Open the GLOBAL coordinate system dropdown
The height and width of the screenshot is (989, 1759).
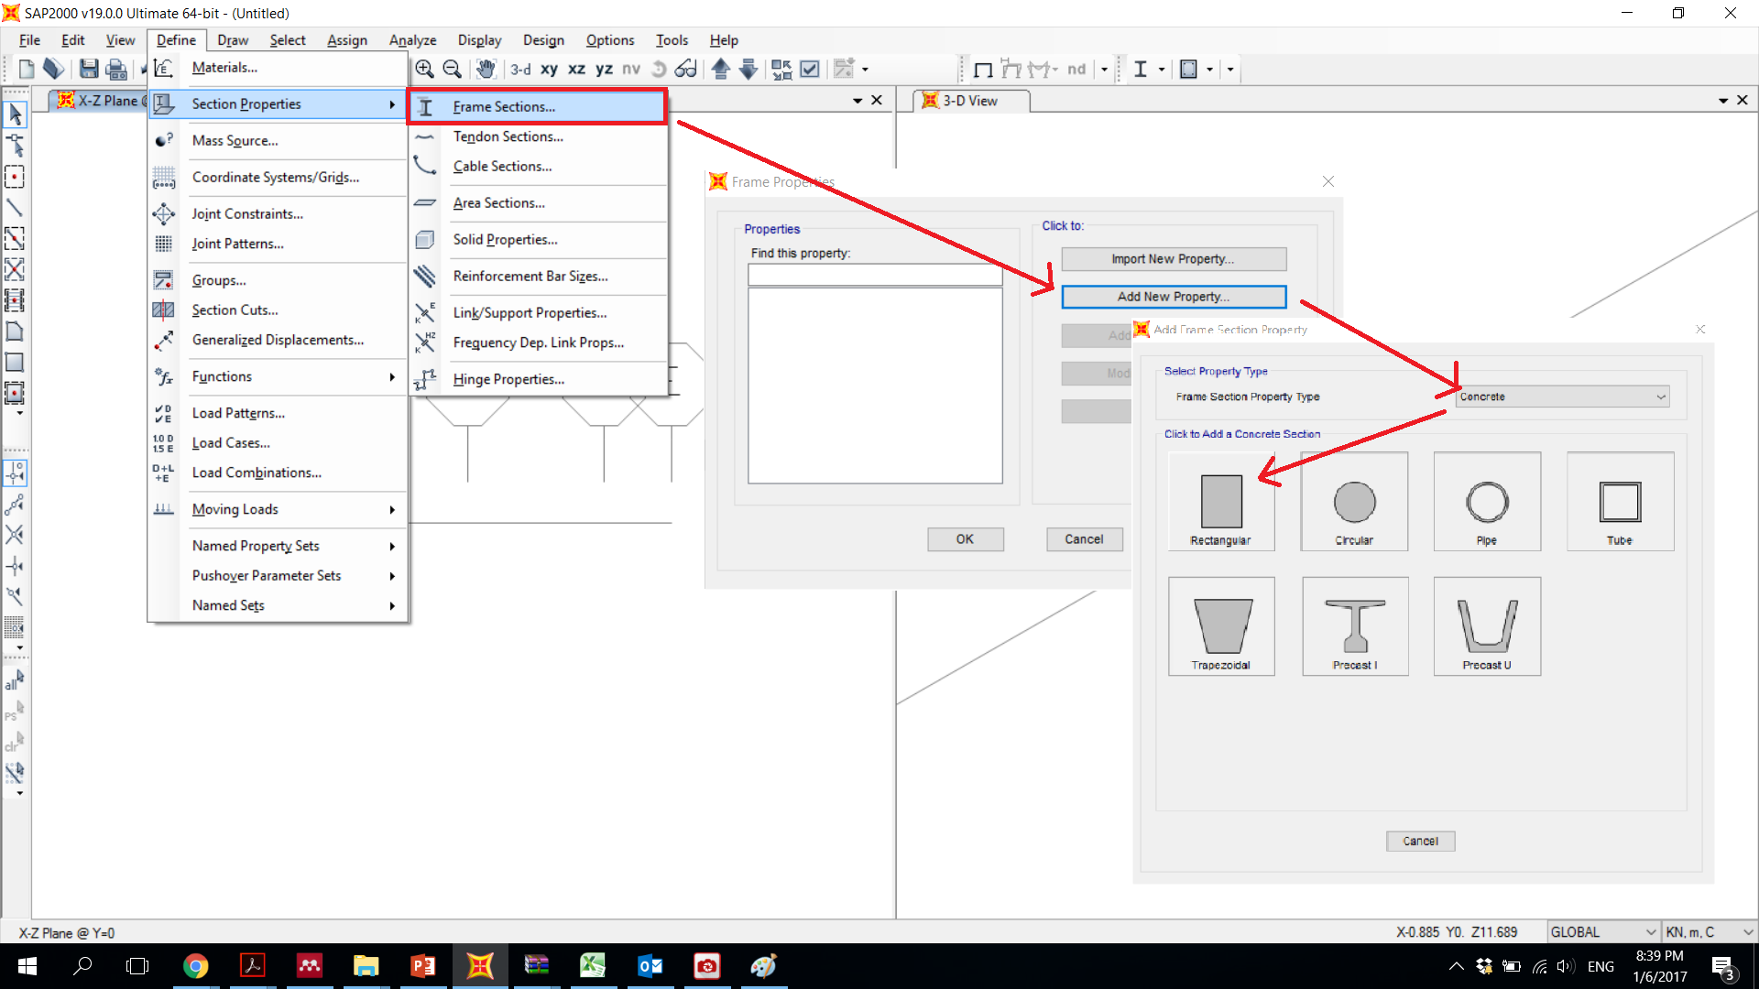coord(1603,932)
